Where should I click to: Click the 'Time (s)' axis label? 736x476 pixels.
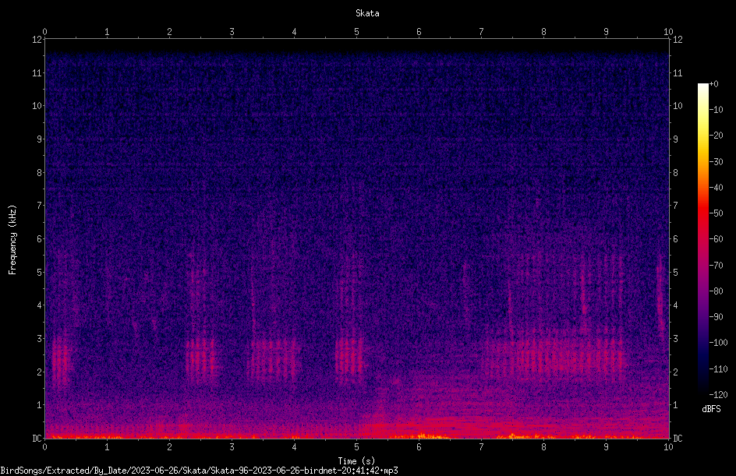pos(356,461)
